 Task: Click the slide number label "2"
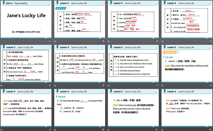point(103,41)
